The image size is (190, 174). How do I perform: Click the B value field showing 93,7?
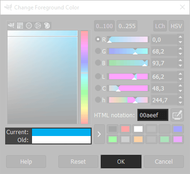164,63
